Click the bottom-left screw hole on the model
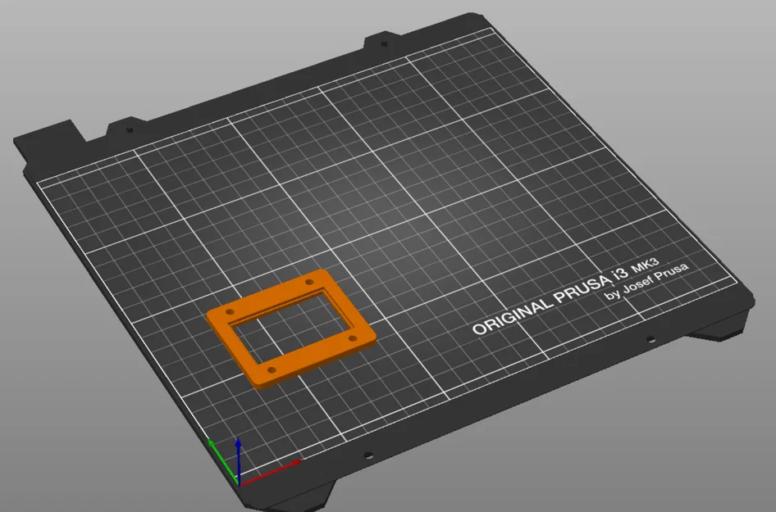 click(272, 369)
